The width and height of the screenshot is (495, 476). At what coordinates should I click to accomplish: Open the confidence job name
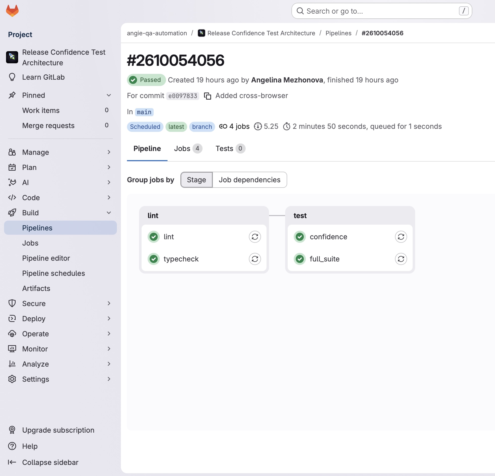click(328, 237)
